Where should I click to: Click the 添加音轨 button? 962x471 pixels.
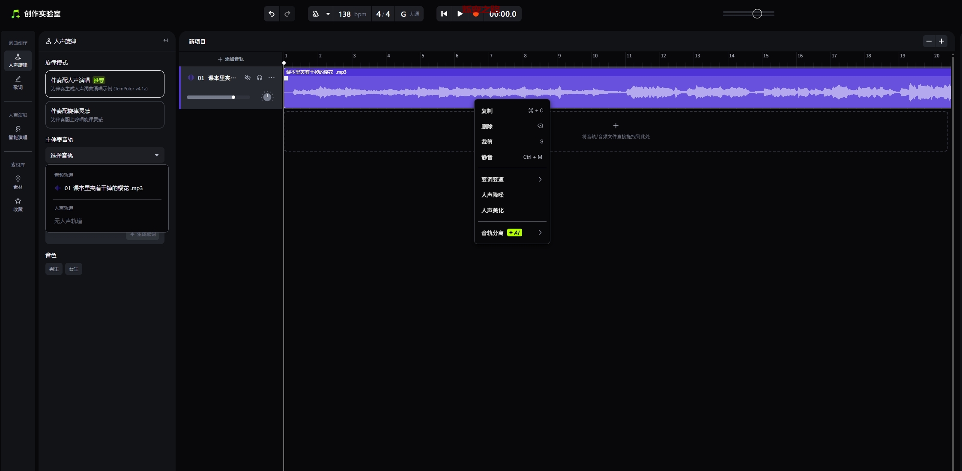pyautogui.click(x=230, y=59)
